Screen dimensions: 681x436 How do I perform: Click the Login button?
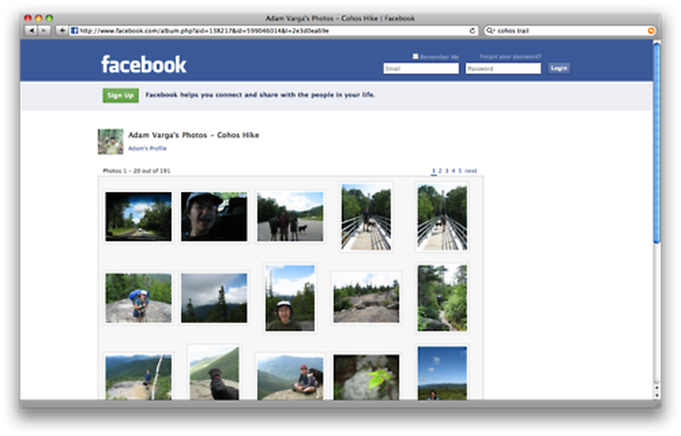(559, 69)
